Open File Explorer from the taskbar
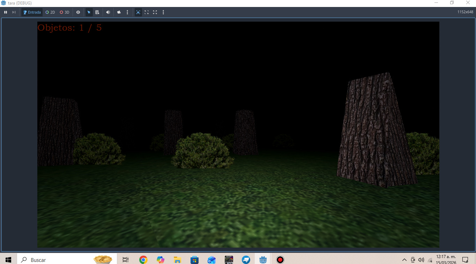476x264 pixels. point(177,260)
